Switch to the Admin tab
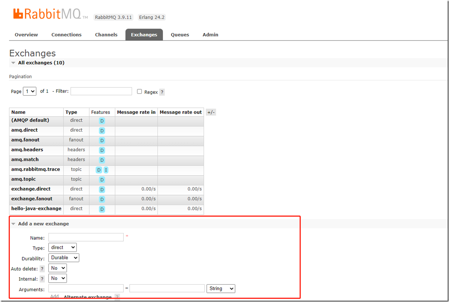 tap(211, 35)
